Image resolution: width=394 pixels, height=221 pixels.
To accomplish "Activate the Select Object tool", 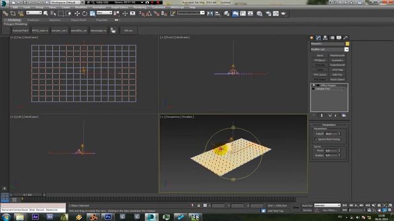I will [x=46, y=14].
